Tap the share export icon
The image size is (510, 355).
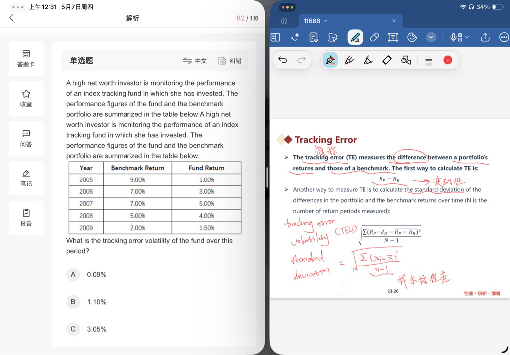tap(485, 37)
